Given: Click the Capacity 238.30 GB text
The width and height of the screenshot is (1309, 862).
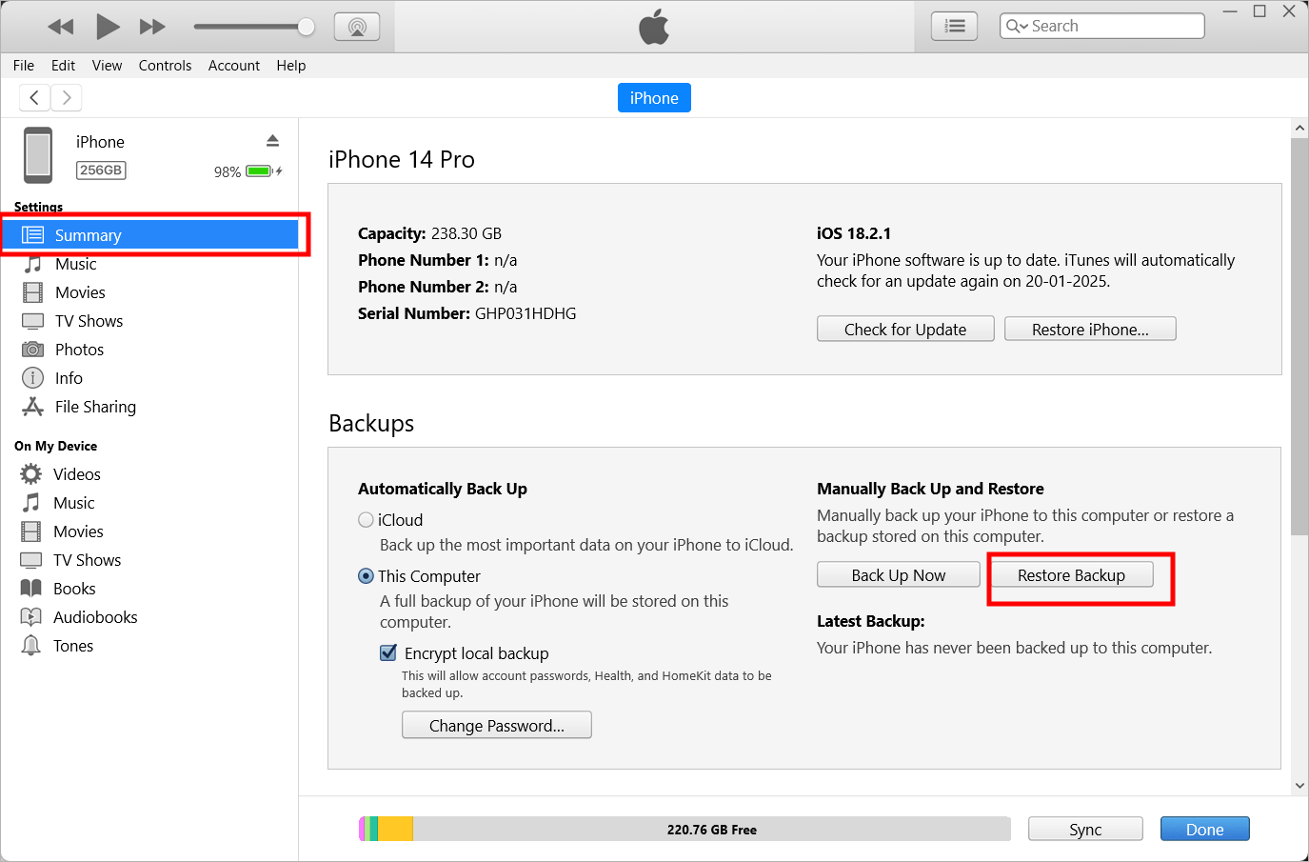Looking at the screenshot, I should pyautogui.click(x=429, y=233).
